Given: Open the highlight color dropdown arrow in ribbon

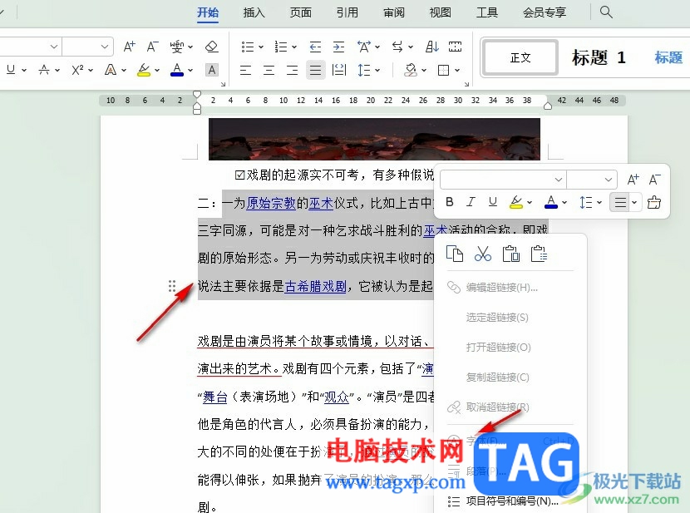Looking at the screenshot, I should click(x=157, y=70).
